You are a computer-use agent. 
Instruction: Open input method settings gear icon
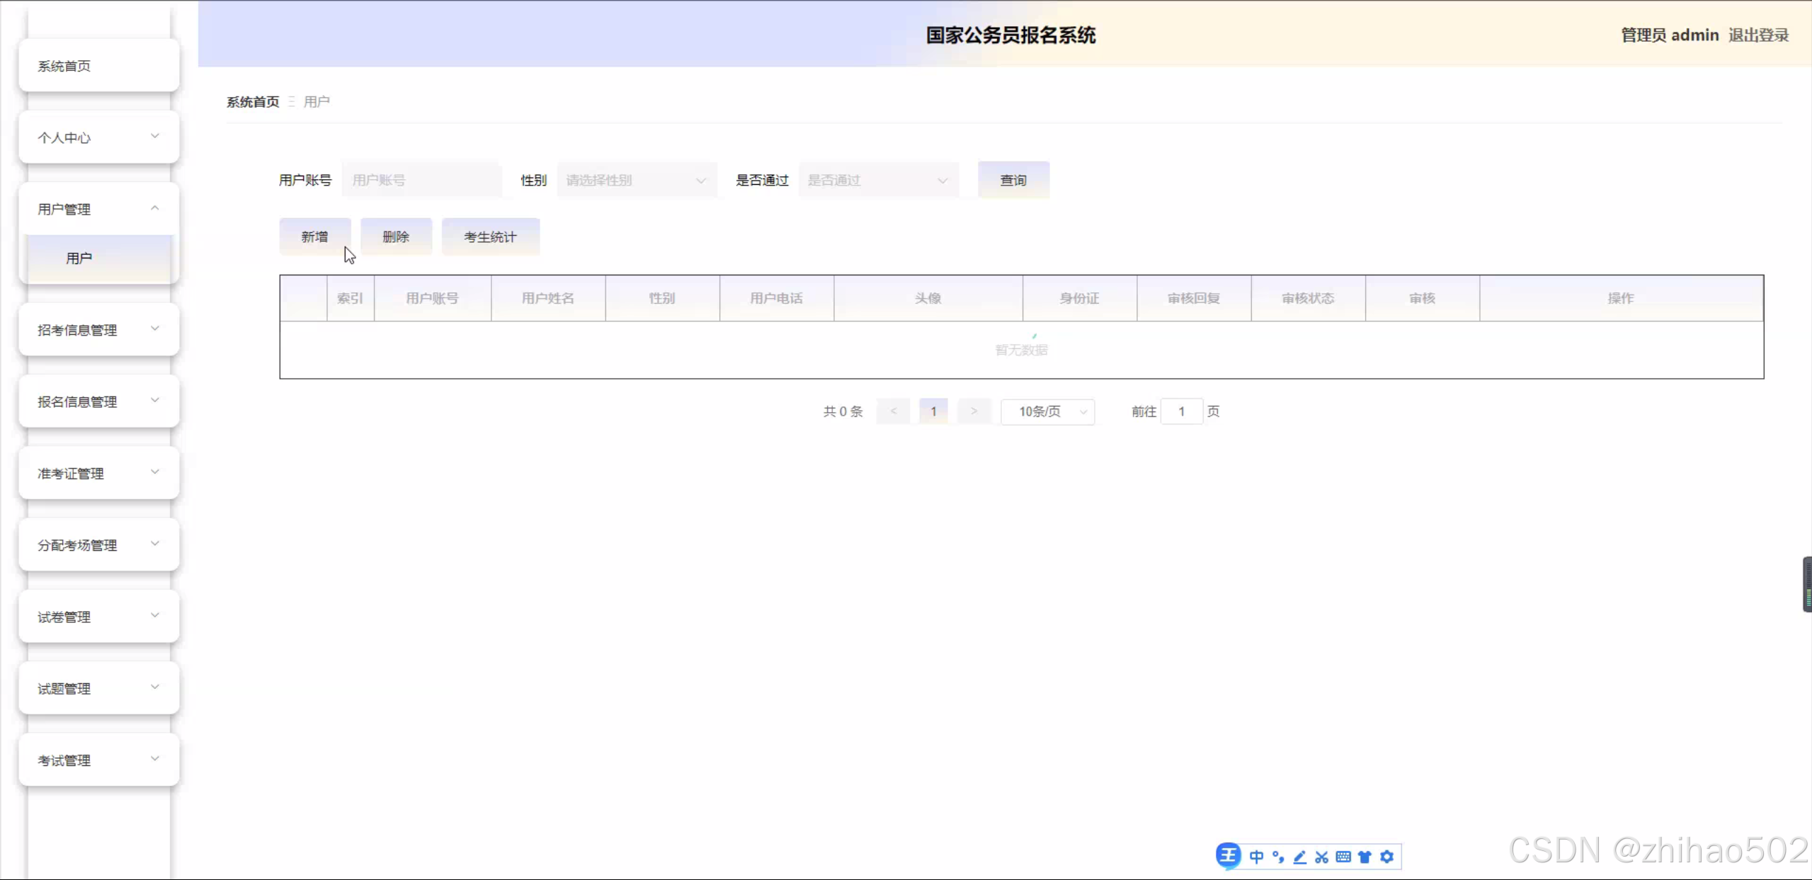pos(1386,857)
